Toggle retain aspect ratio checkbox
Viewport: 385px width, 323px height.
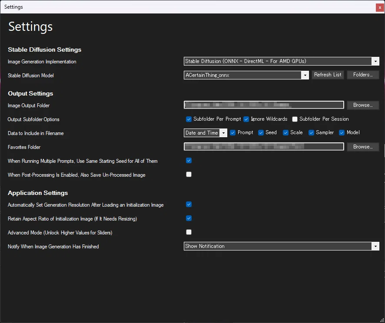[x=189, y=218]
